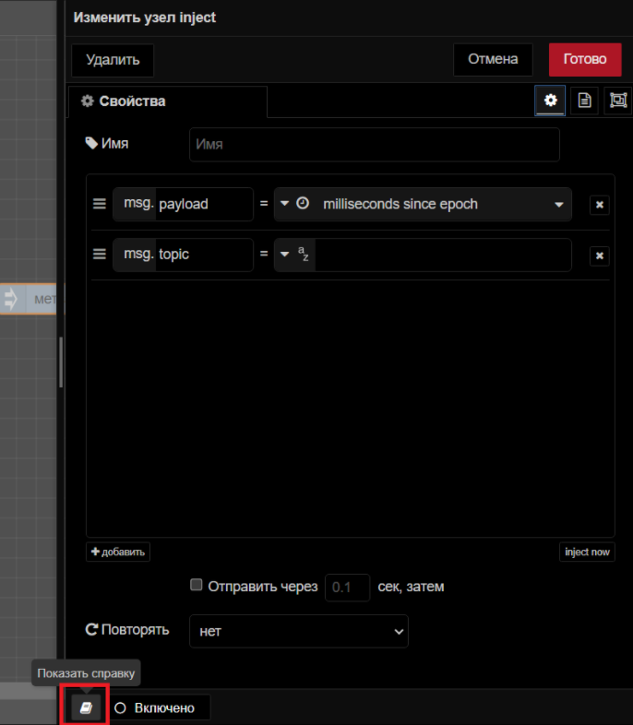Click the Show help book icon
This screenshot has height=725, width=633.
(86, 707)
